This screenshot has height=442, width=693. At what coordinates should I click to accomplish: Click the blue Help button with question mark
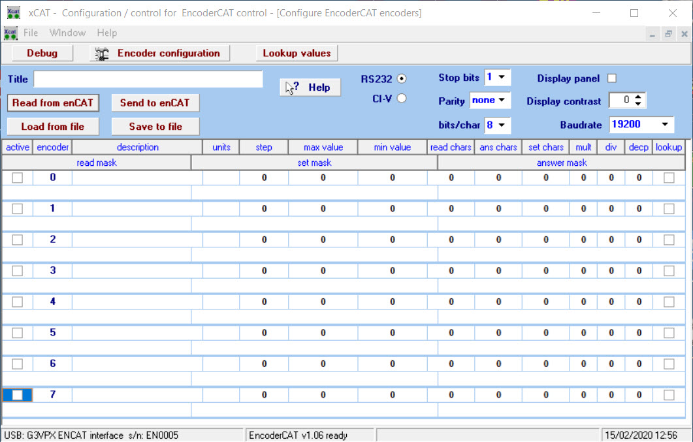click(310, 87)
